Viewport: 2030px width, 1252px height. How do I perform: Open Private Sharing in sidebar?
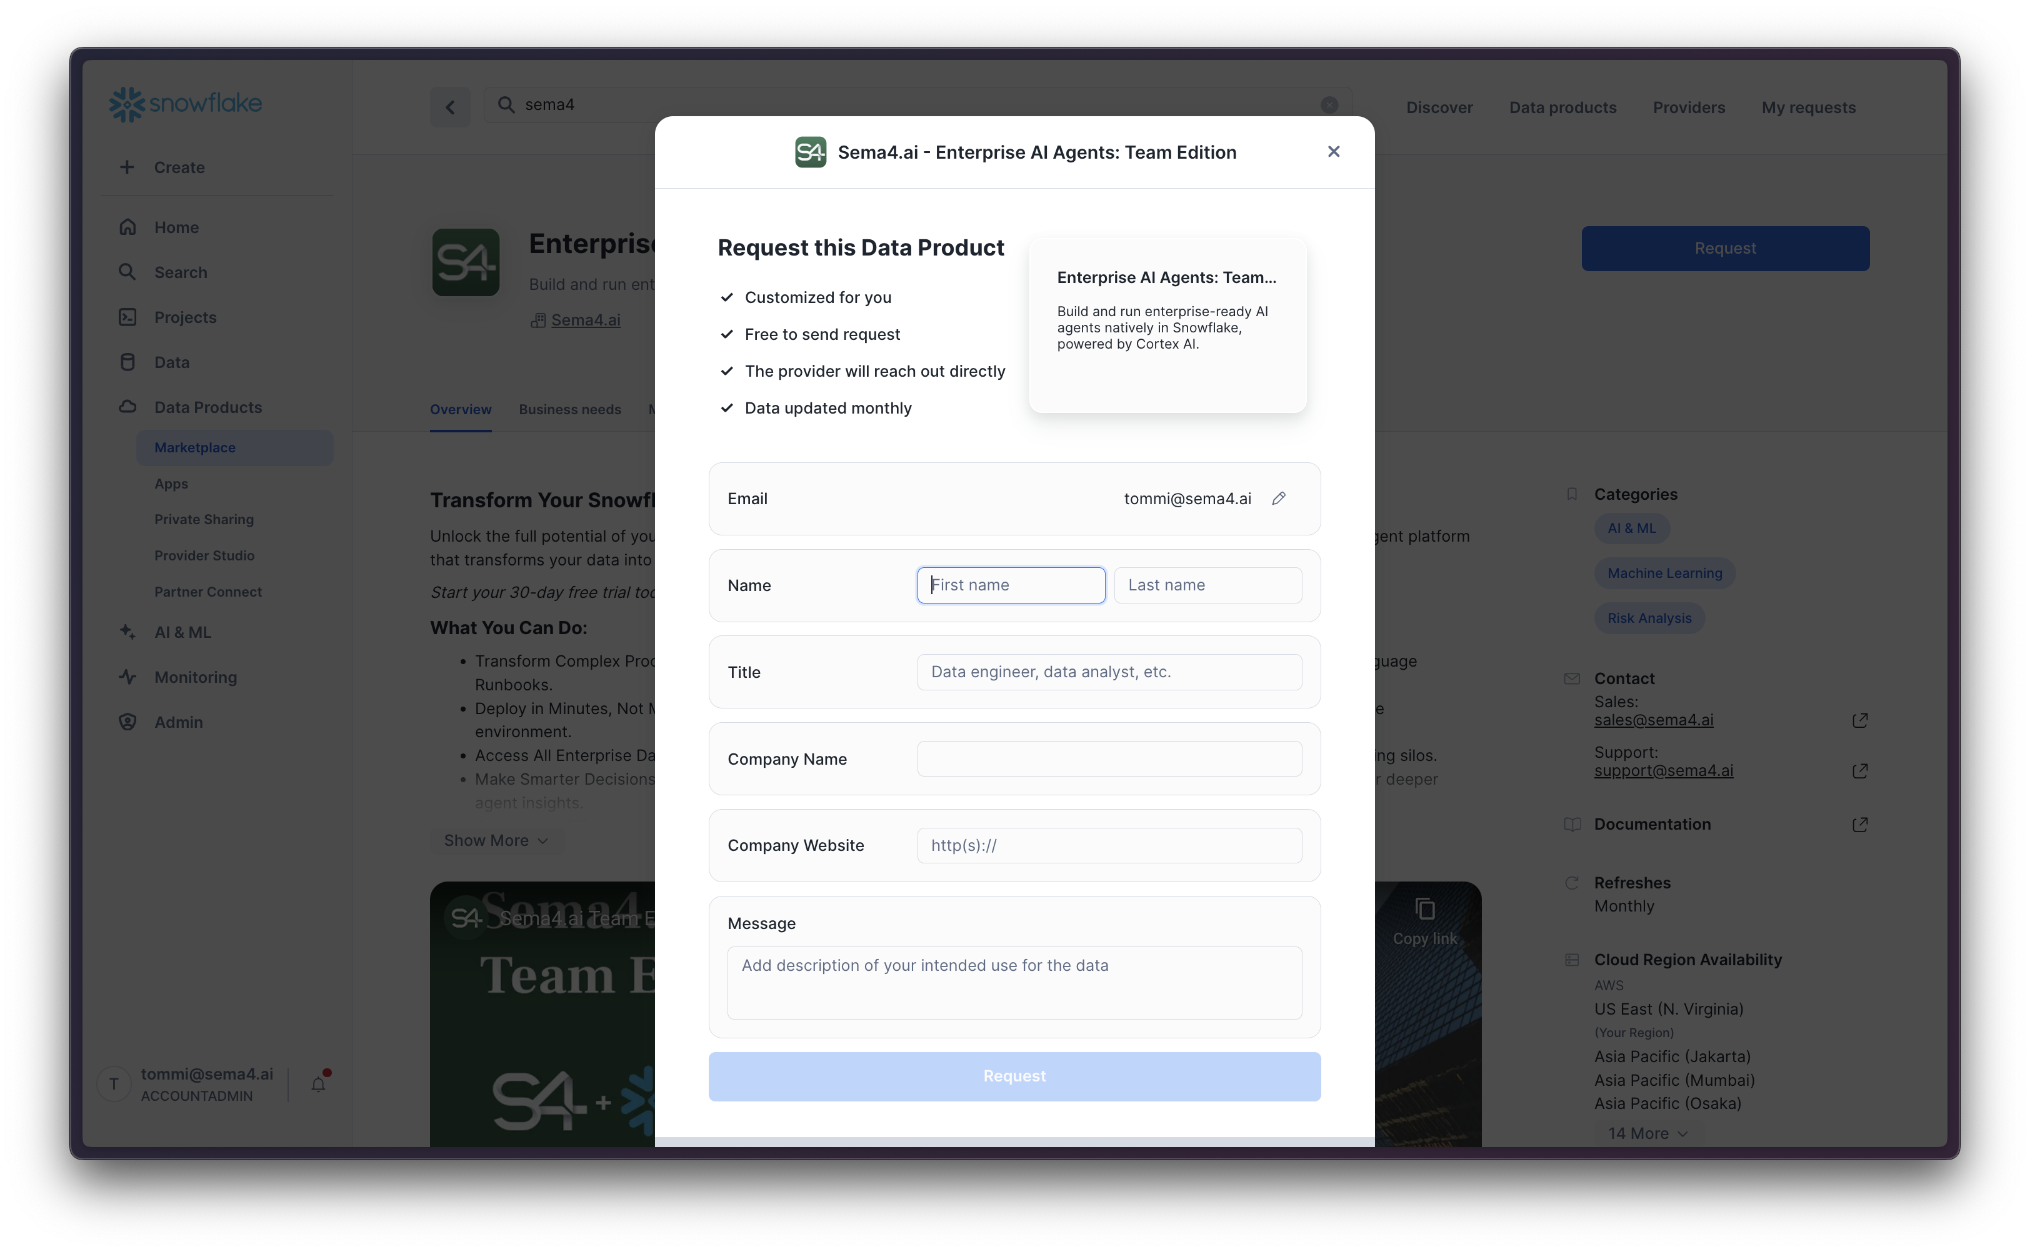(x=204, y=519)
